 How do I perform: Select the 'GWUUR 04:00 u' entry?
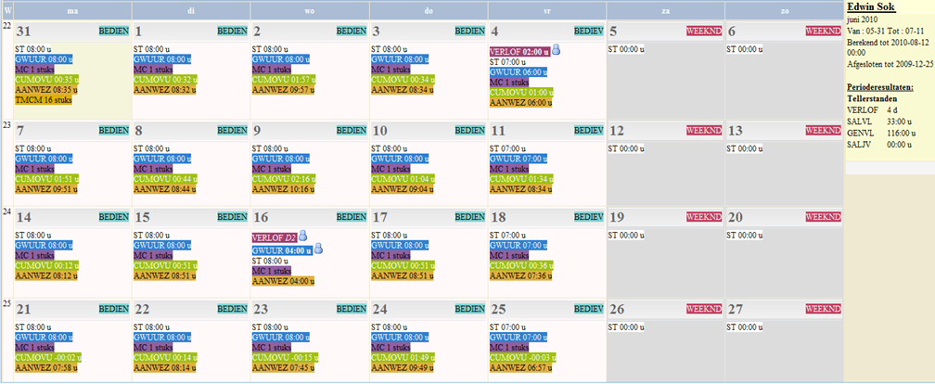282,251
